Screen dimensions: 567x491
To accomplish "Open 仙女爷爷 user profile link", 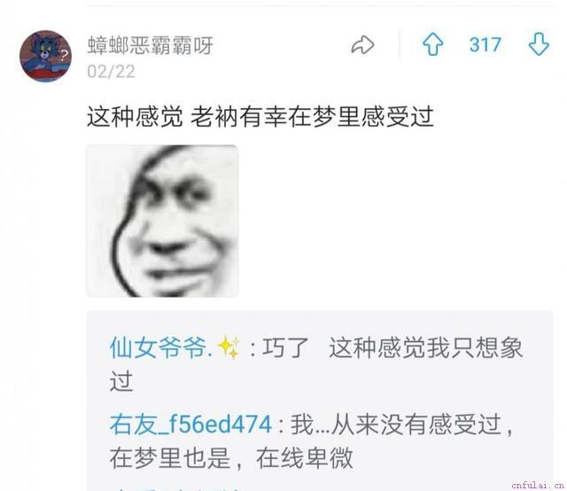I will click(161, 347).
